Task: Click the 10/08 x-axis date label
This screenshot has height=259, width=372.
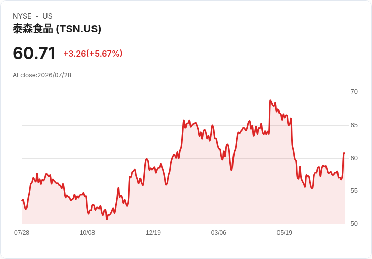Action: click(x=87, y=233)
